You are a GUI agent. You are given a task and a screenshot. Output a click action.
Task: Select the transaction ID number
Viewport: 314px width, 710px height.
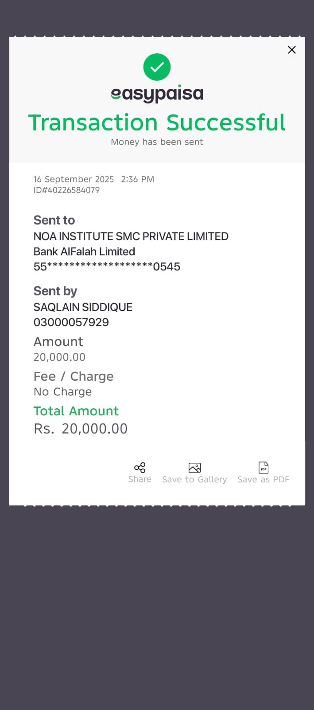66,190
